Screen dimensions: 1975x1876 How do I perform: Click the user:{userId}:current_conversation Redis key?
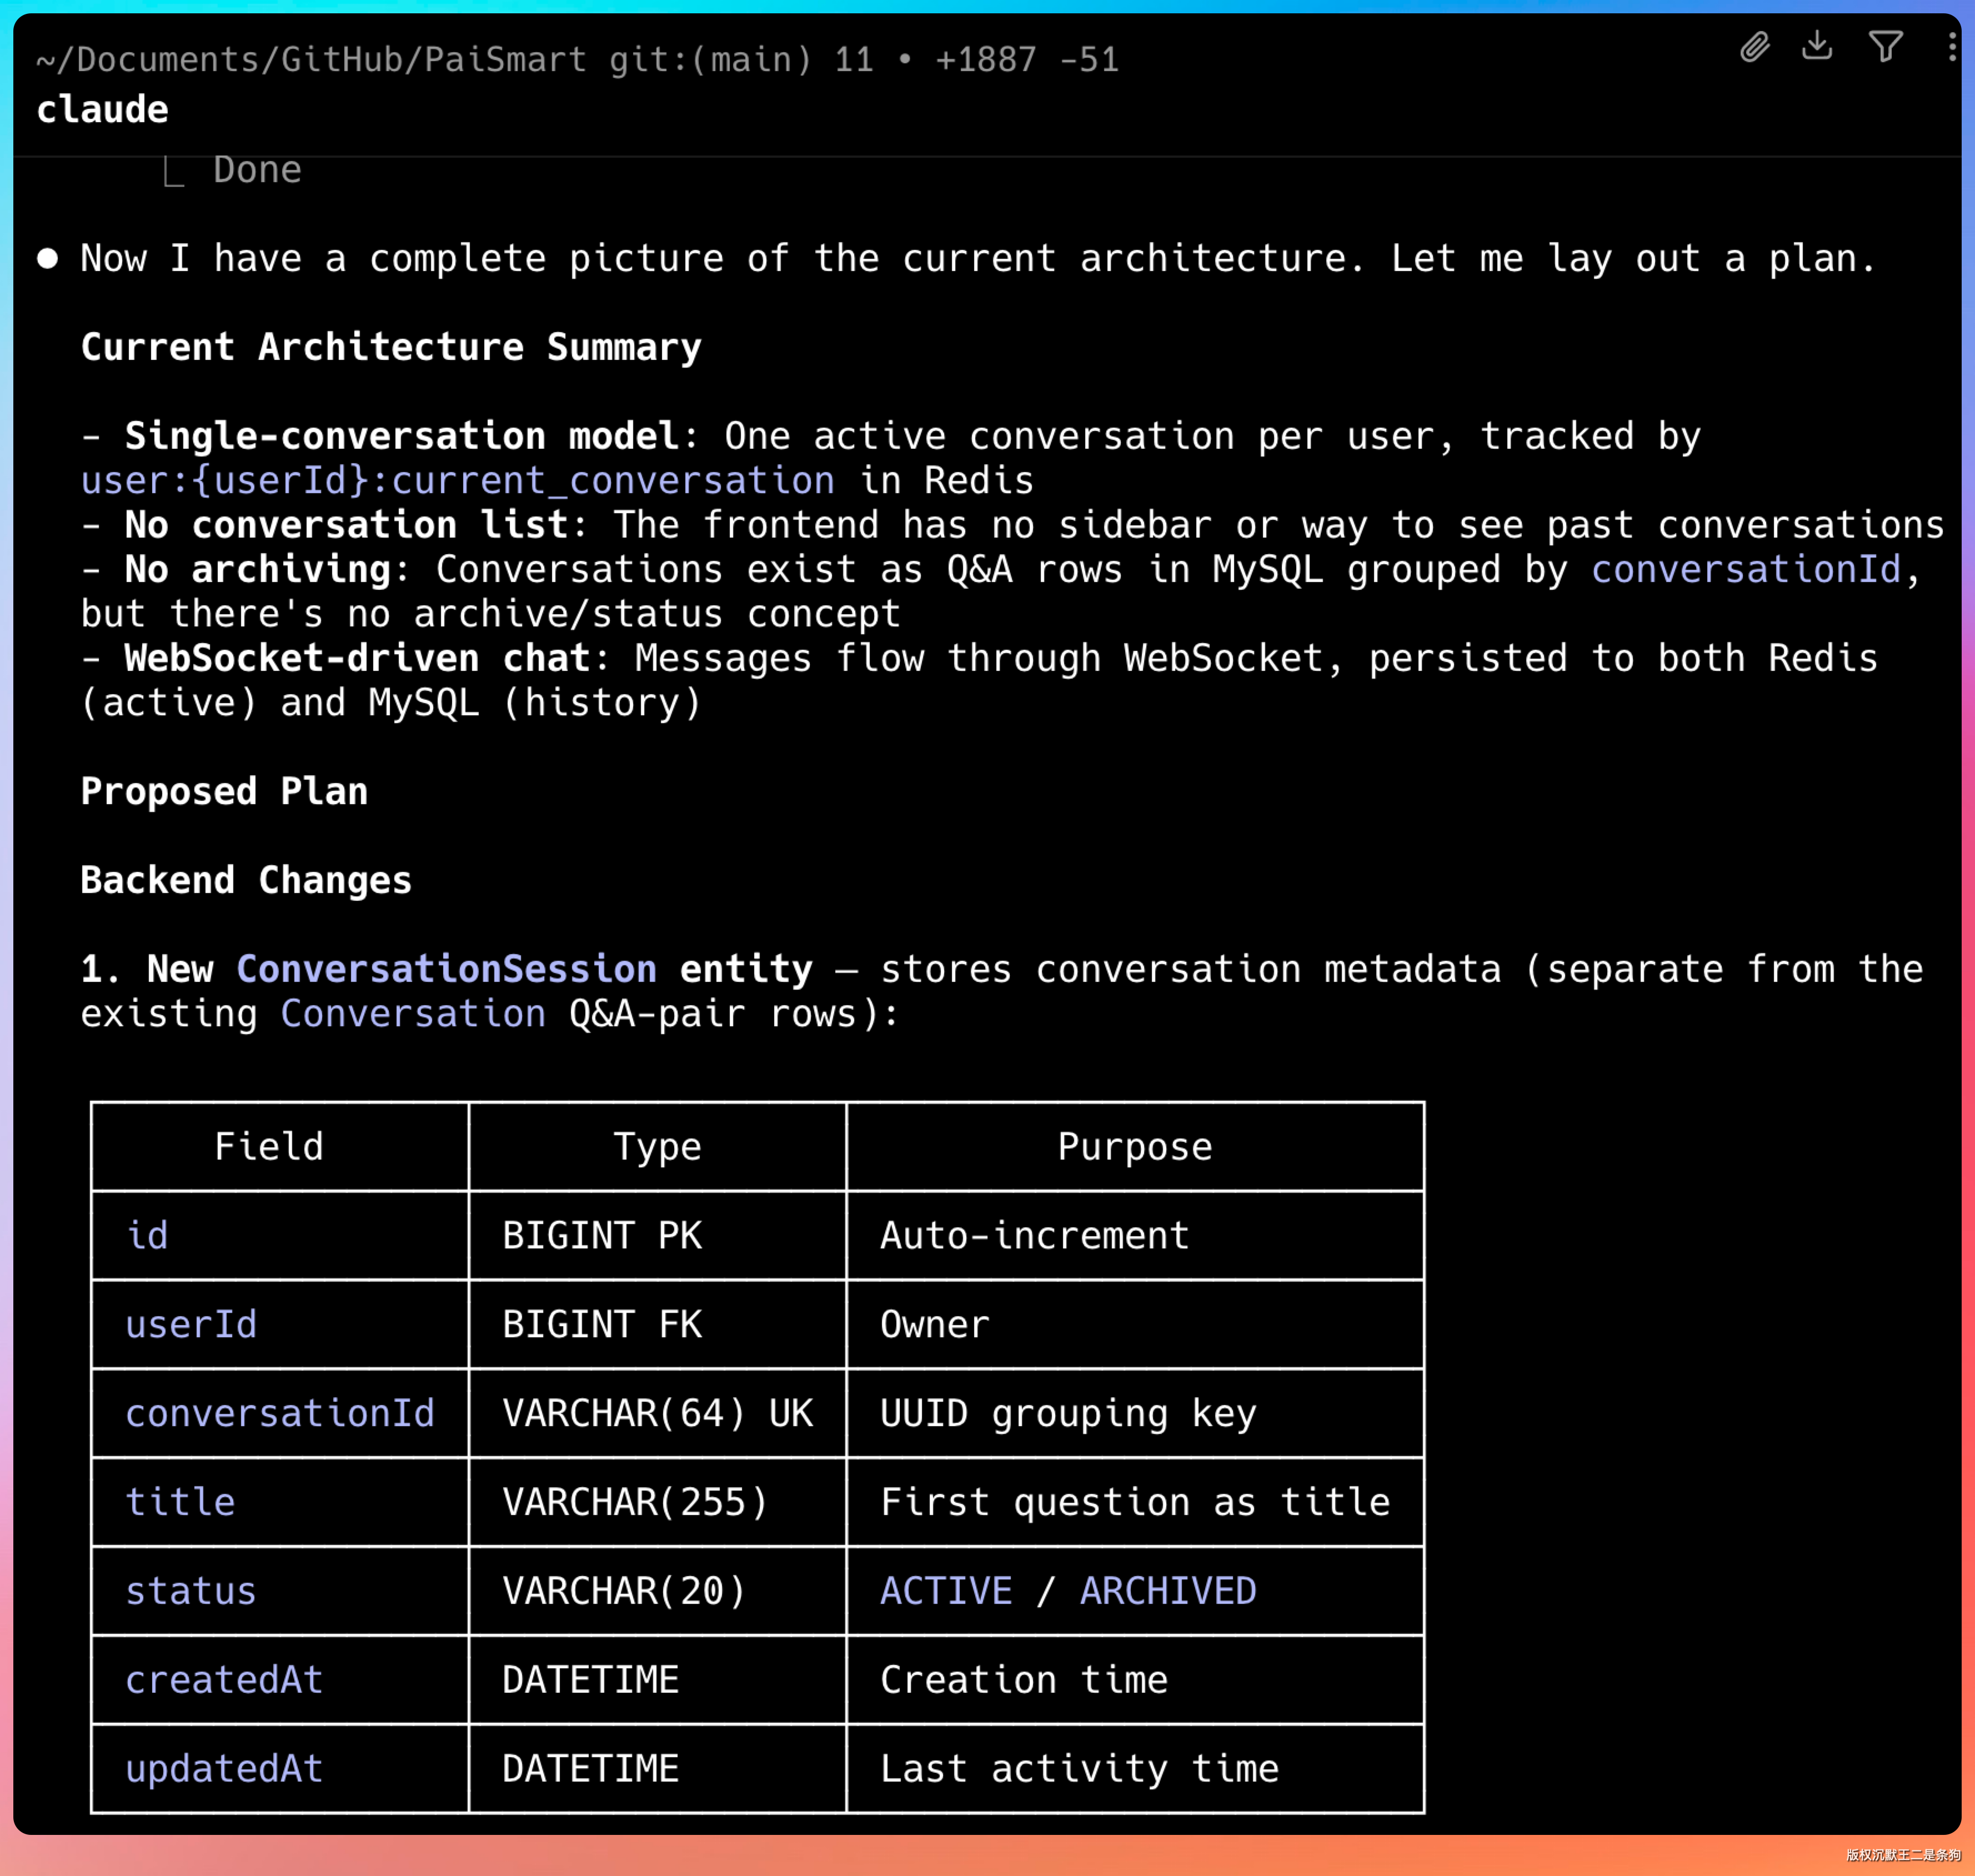[x=457, y=481]
